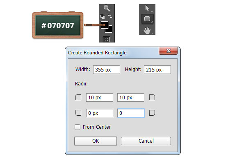The image size is (246, 159).
Task: Select the Zoom magnifier tool
Action: 107,8
